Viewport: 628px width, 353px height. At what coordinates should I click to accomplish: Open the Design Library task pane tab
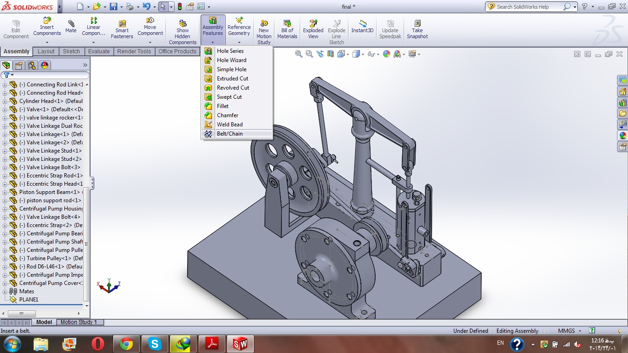622,102
